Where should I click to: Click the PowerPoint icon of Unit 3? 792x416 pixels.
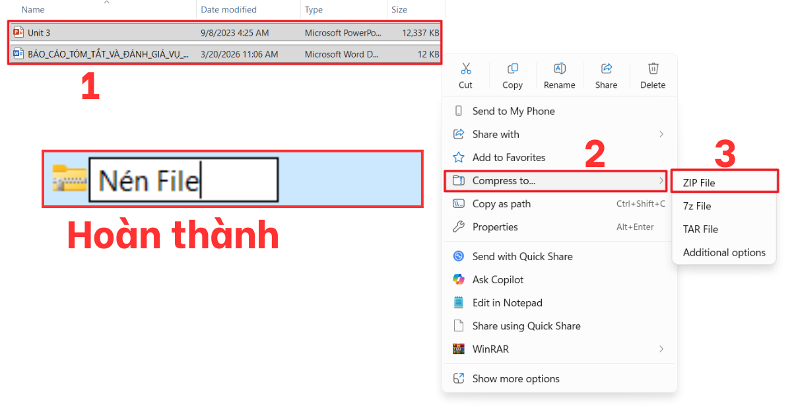(x=18, y=32)
